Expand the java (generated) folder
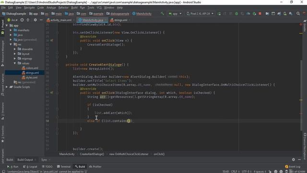The image size is (307, 173). click(11, 39)
